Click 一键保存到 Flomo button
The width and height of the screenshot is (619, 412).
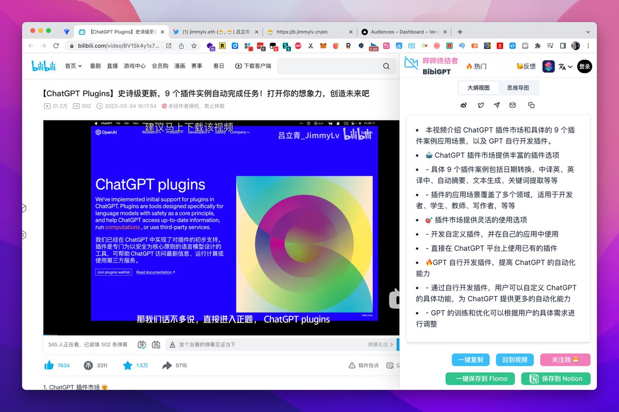pos(481,378)
